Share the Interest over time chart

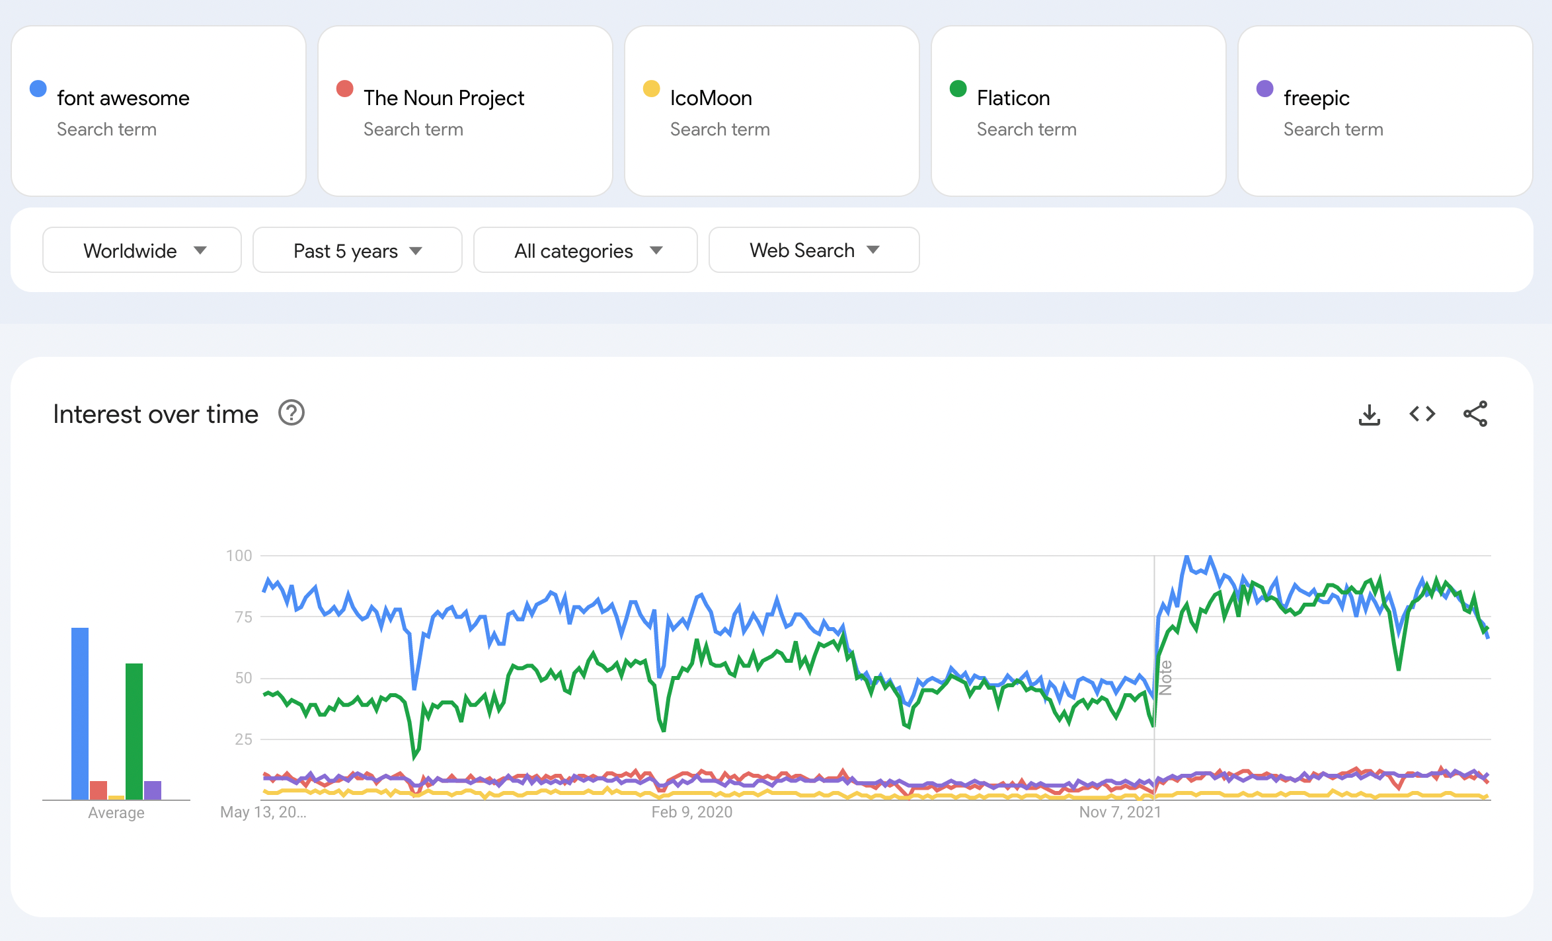pos(1475,414)
